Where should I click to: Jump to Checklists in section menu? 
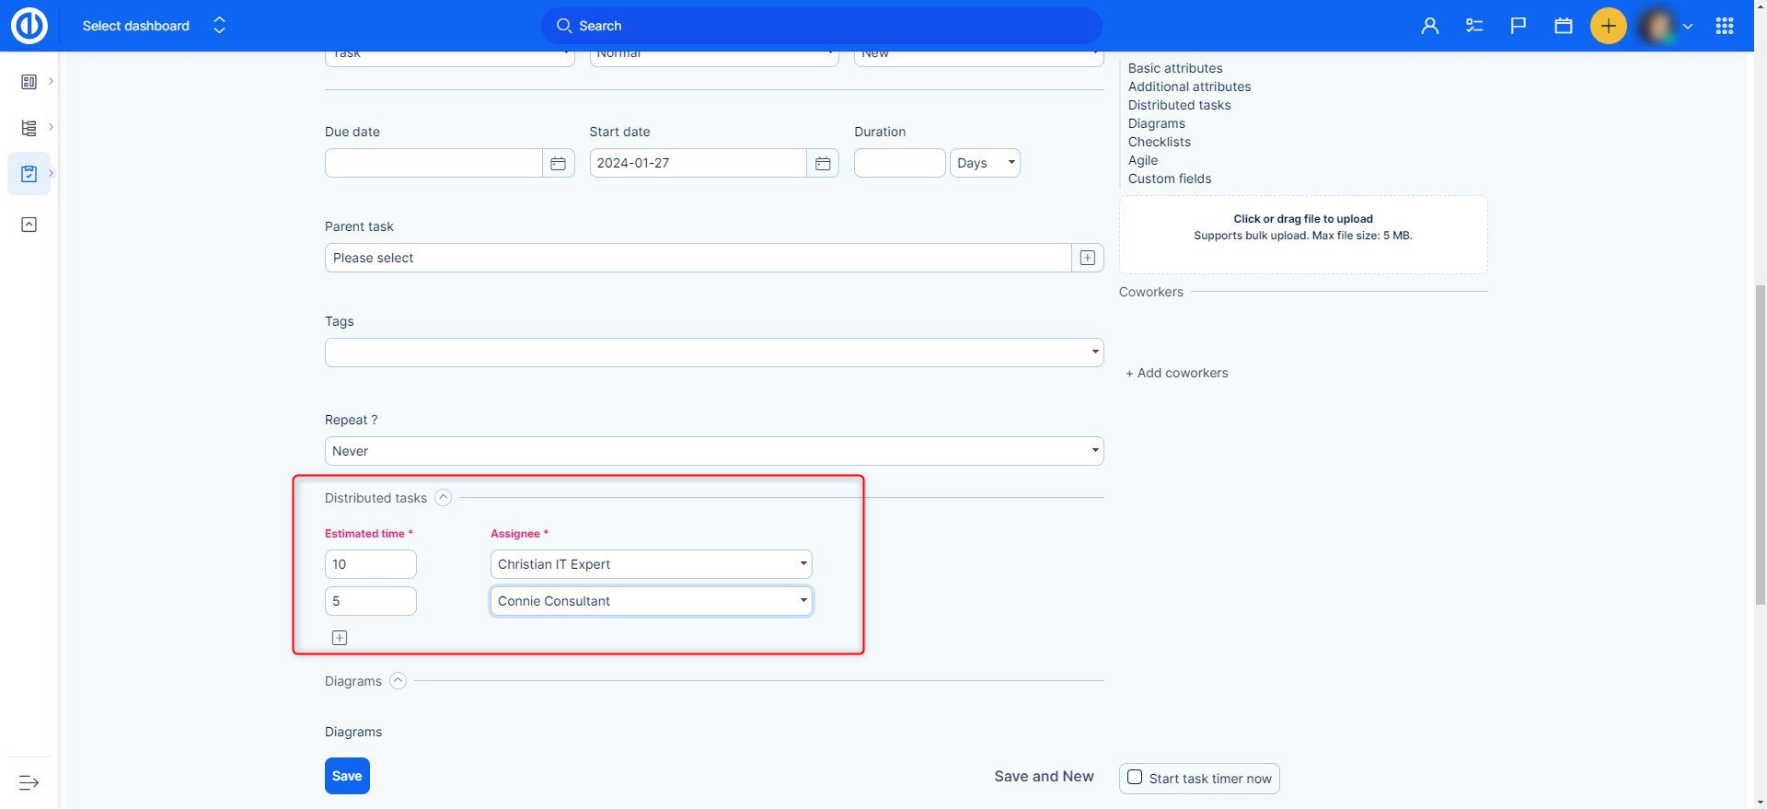point(1159,142)
